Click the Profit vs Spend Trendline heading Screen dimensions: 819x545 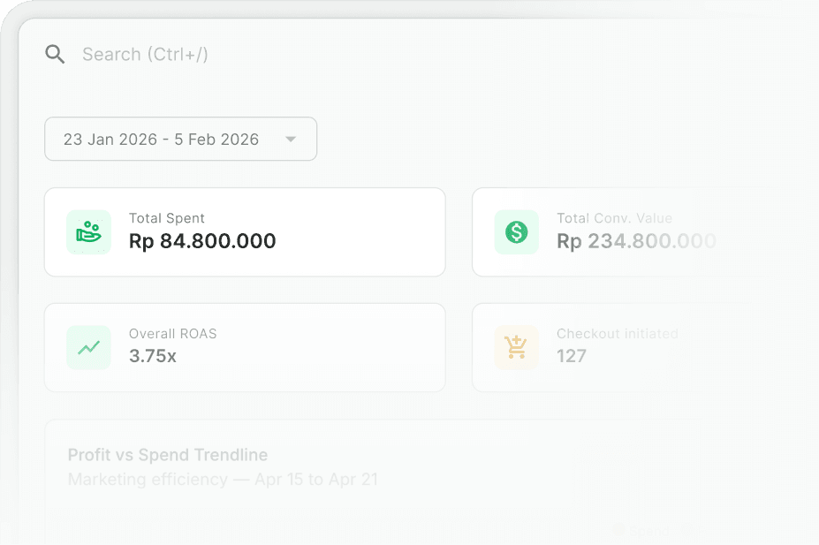(x=168, y=455)
